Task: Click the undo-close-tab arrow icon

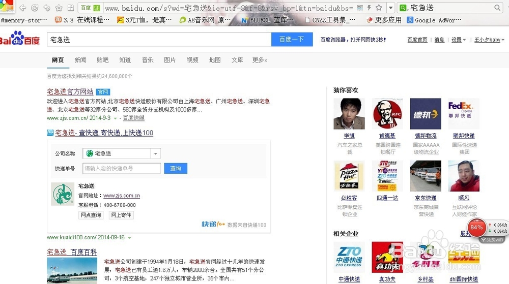Action: point(47,8)
